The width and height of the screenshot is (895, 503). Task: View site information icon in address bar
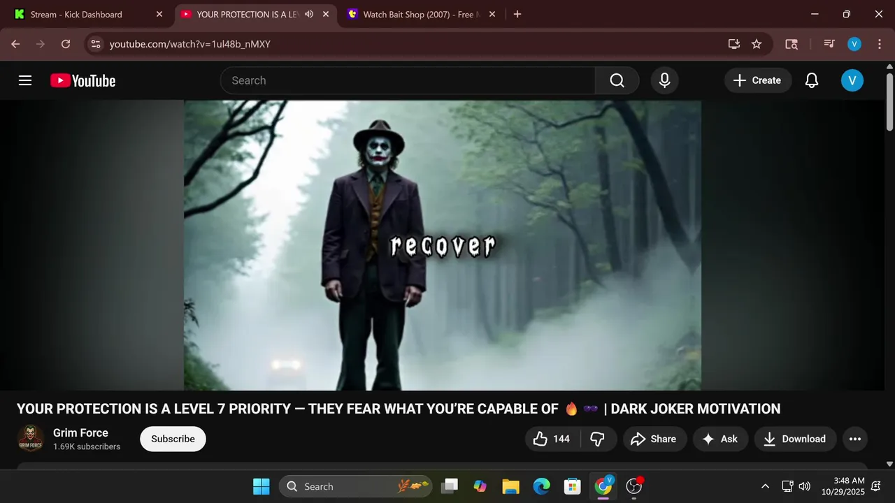(x=96, y=44)
